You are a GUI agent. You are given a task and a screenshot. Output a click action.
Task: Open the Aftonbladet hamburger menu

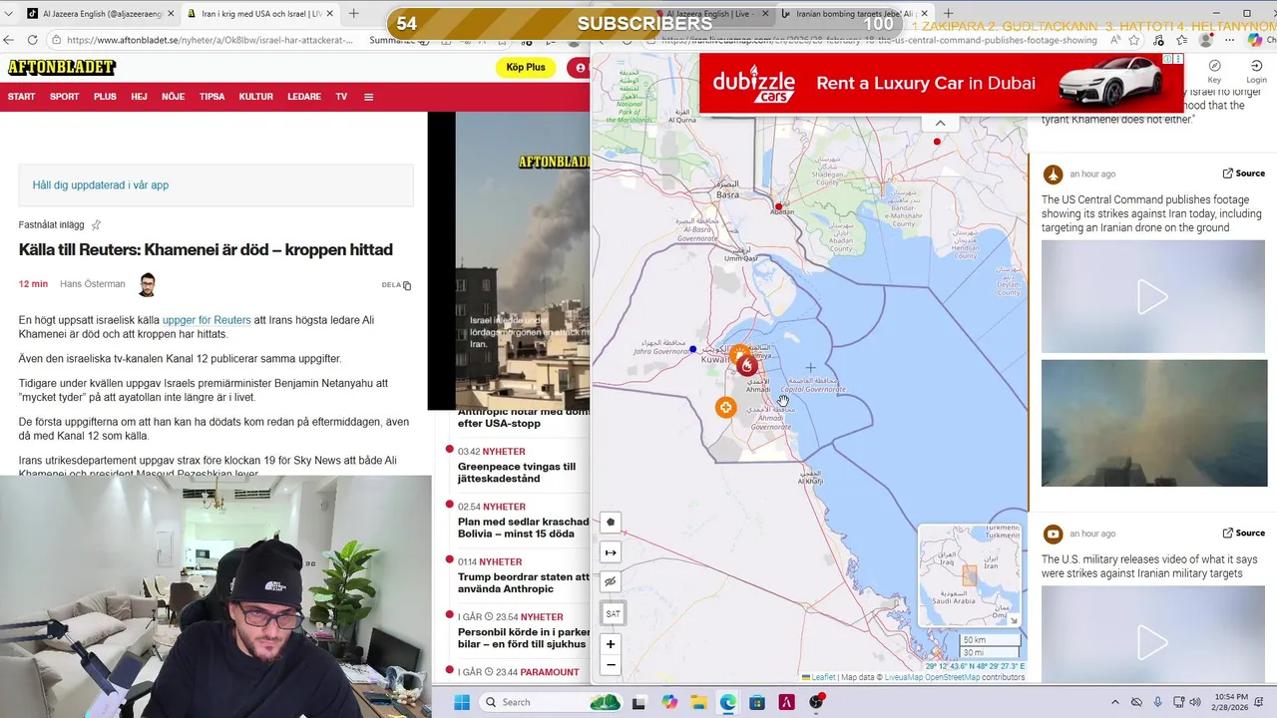tap(368, 97)
